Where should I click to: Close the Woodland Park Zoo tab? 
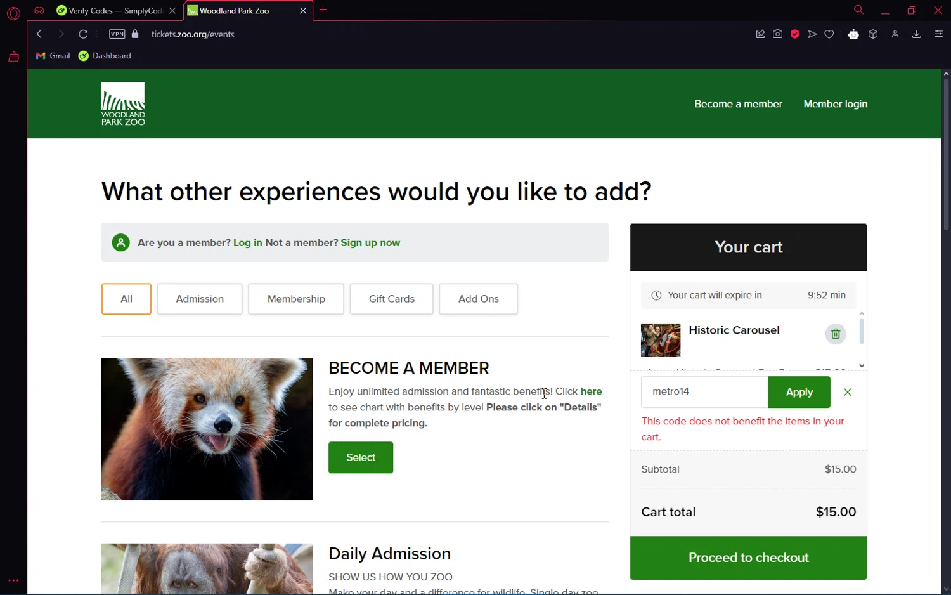point(303,11)
